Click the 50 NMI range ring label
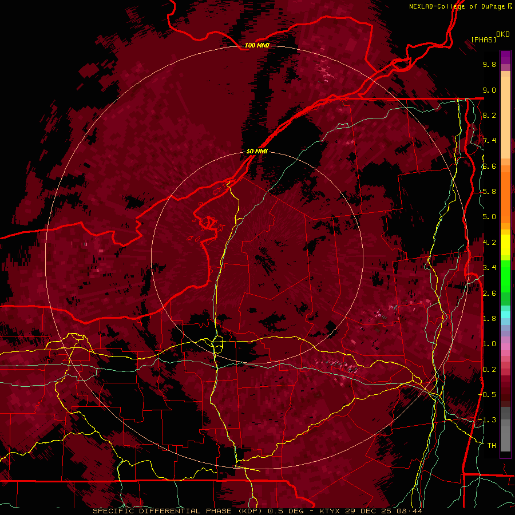Viewport: 515px width, 515px height. coord(257,151)
